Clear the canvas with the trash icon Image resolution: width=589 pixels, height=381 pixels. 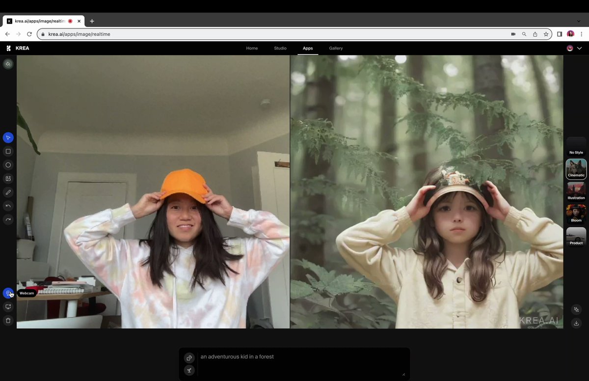point(8,320)
